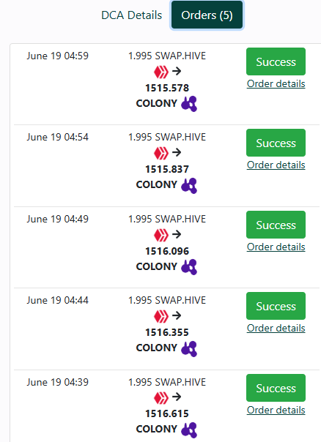Click the COLONY token icon in the 04:59 order
321x442 pixels.
click(189, 104)
